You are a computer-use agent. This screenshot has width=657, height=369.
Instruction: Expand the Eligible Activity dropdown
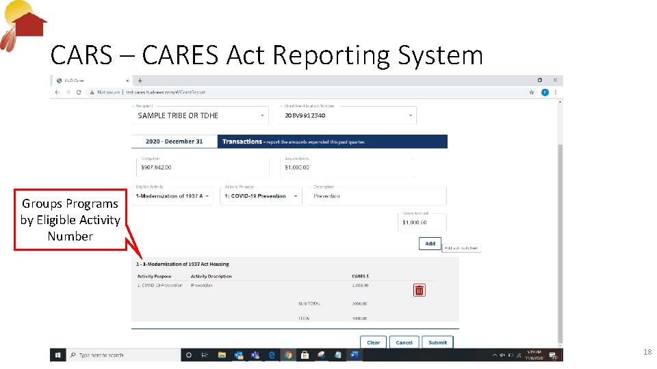pos(172,196)
